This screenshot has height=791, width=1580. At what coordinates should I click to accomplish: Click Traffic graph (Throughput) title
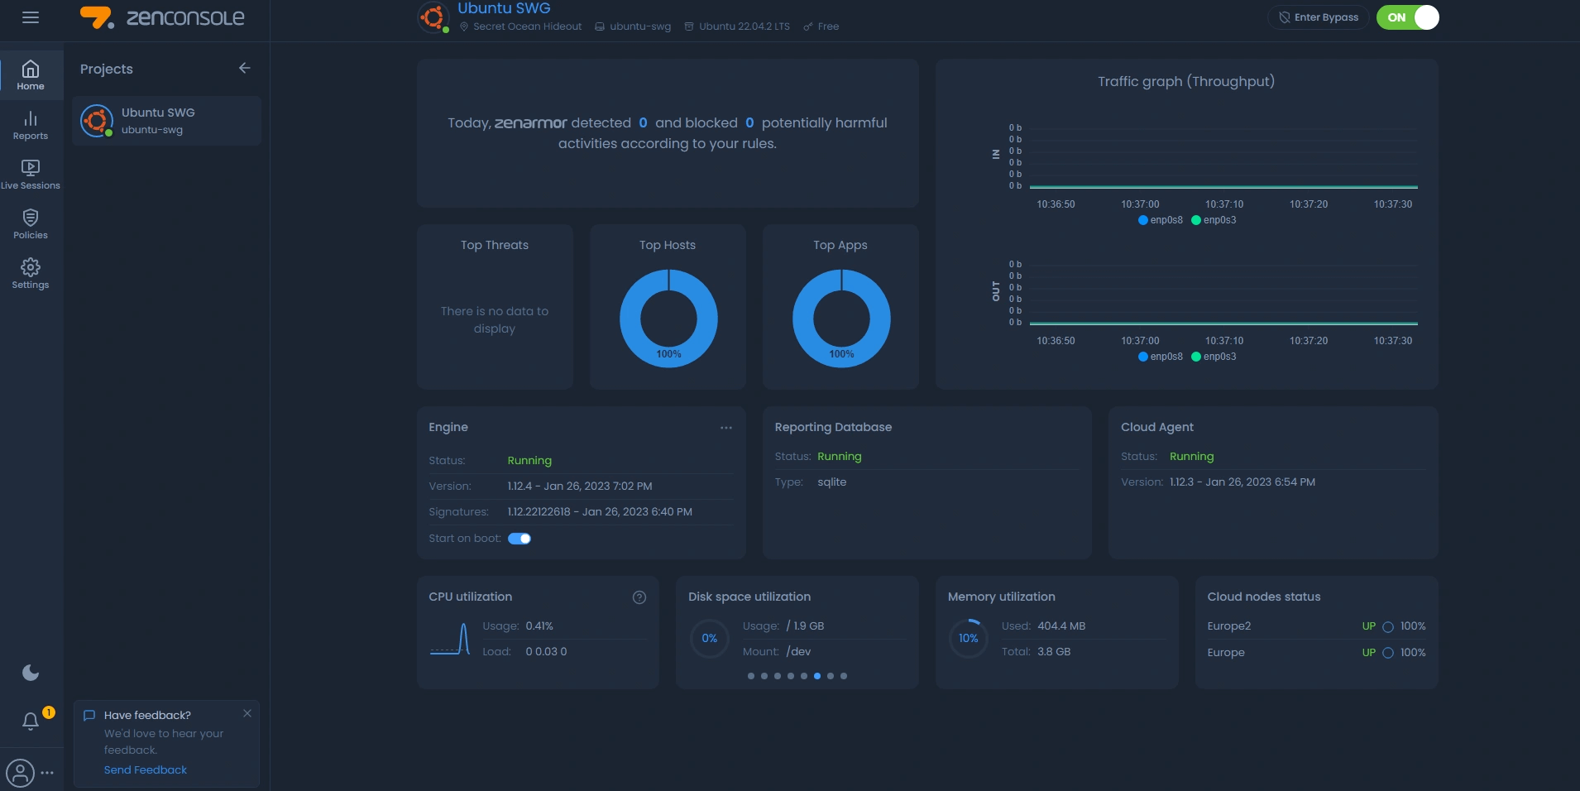click(x=1186, y=81)
